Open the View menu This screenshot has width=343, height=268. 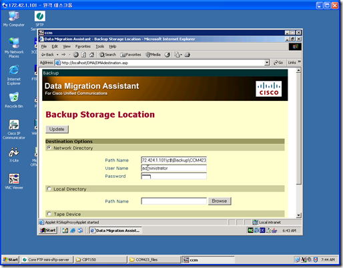[67, 46]
